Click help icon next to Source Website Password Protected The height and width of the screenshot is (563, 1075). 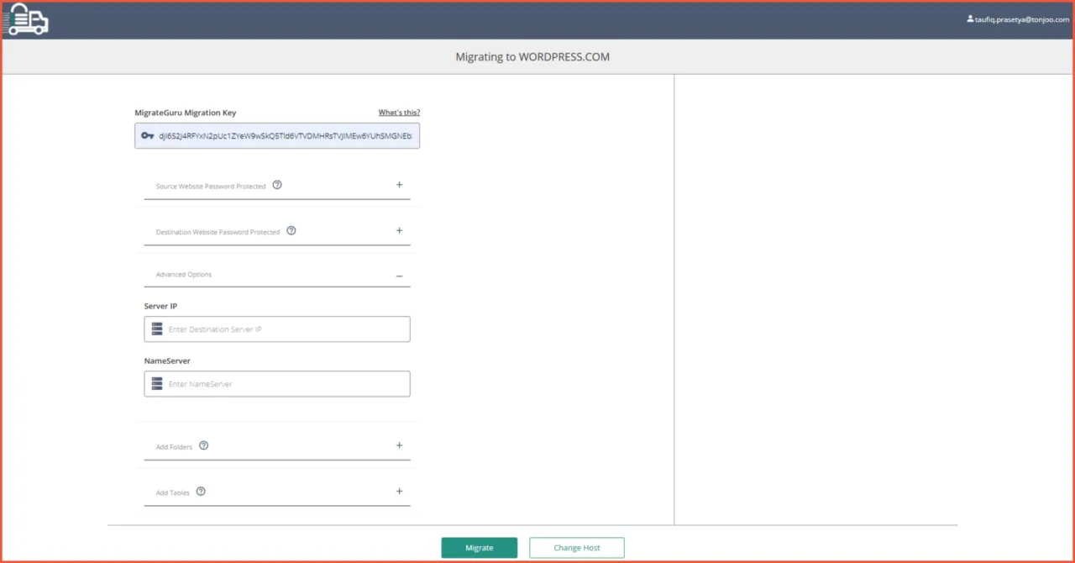(x=277, y=185)
